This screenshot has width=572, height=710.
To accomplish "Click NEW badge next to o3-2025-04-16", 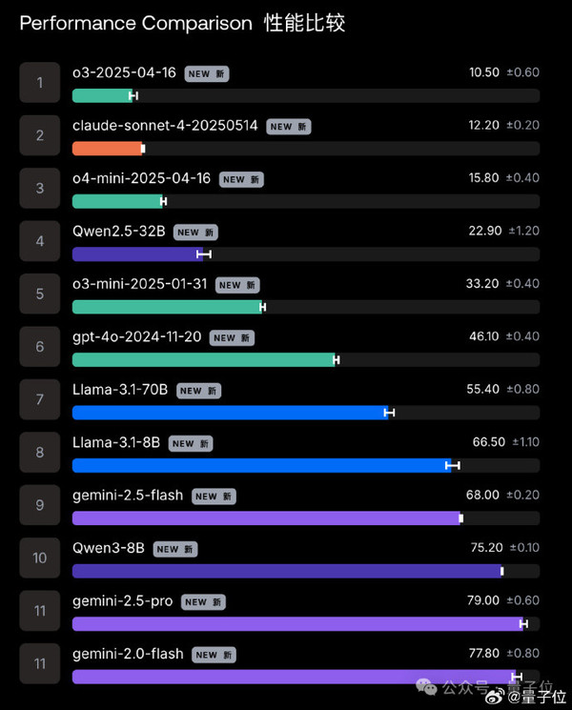I will (x=207, y=73).
